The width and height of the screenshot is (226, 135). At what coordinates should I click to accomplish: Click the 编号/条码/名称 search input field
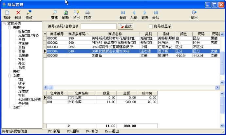[x=98, y=26]
